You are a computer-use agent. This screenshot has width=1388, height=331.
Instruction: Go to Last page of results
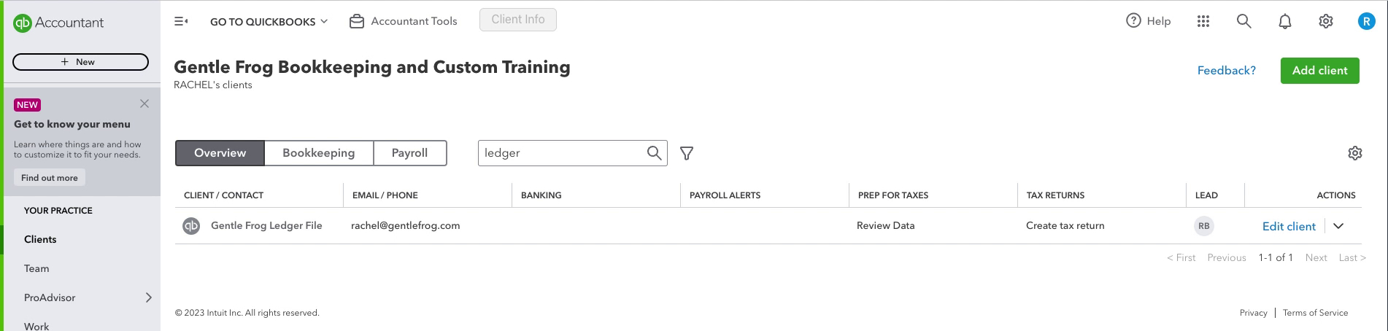(x=1352, y=257)
